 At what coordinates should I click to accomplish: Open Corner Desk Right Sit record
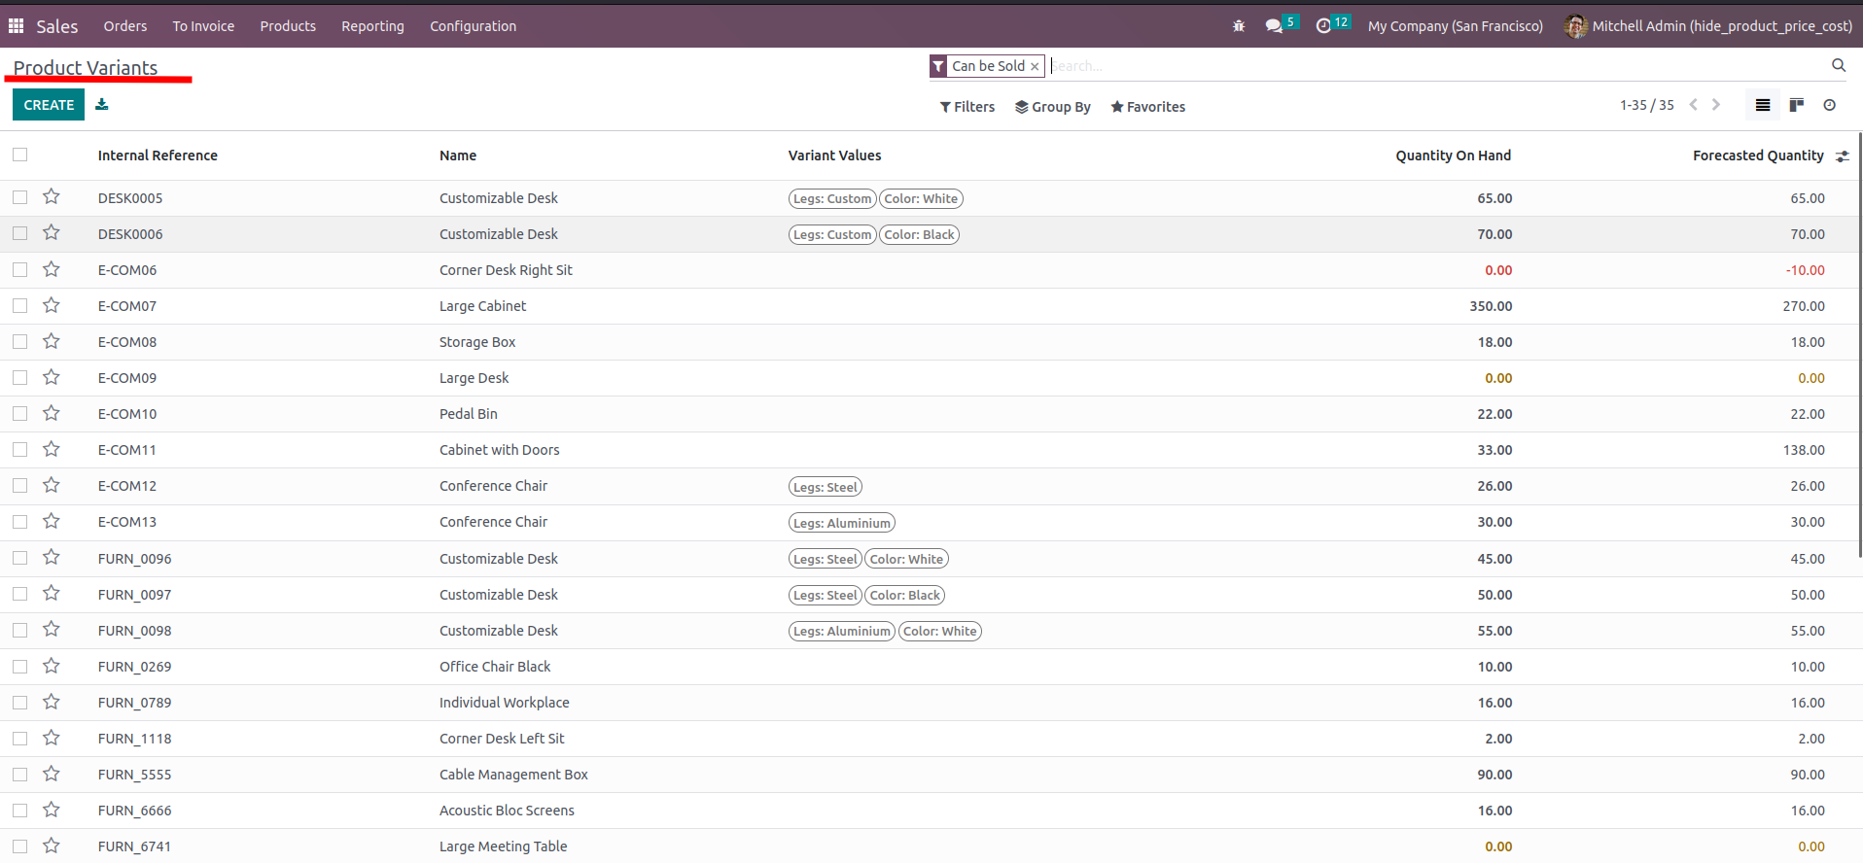coord(506,270)
